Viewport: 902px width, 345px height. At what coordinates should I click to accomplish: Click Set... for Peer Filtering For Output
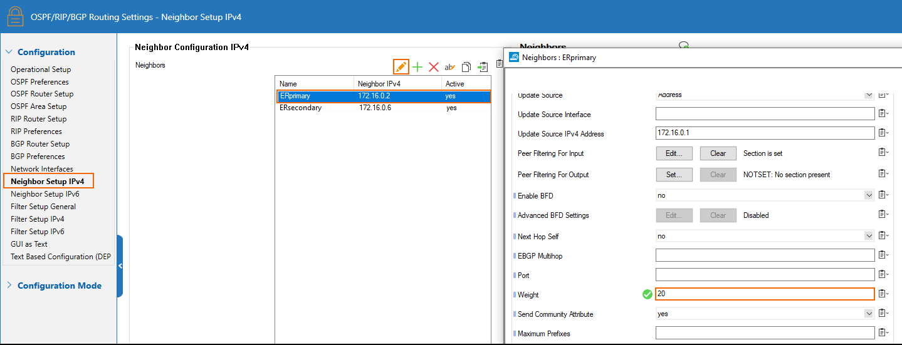674,174
